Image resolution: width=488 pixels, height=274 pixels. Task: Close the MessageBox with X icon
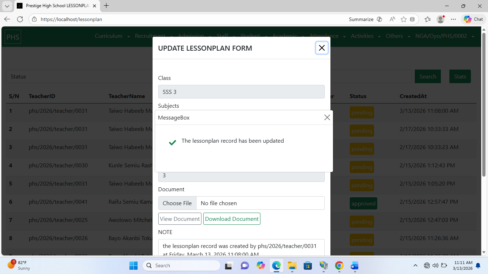tap(327, 117)
